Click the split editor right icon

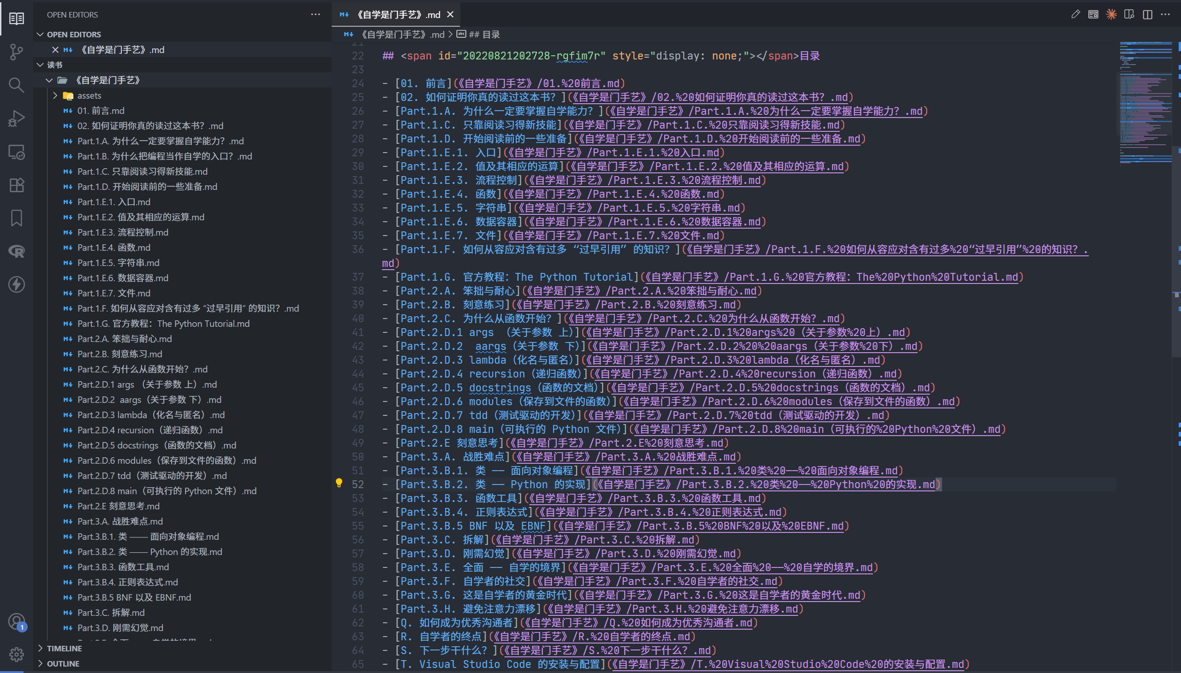coord(1147,14)
